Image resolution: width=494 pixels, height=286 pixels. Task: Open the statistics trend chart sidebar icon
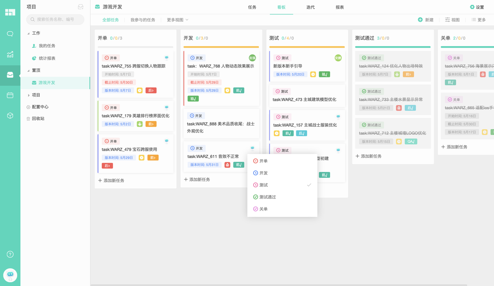pyautogui.click(x=10, y=54)
